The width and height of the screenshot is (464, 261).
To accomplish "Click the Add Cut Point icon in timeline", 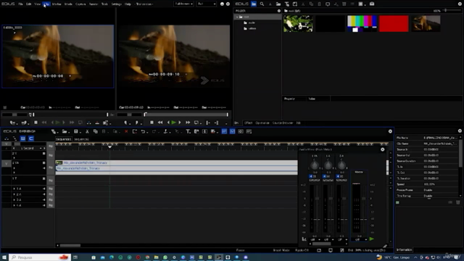I will coord(166,131).
